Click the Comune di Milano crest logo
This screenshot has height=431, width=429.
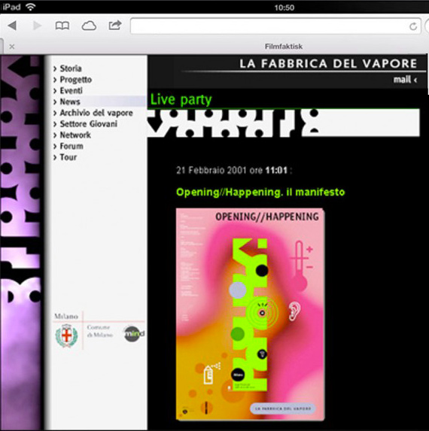click(x=66, y=335)
